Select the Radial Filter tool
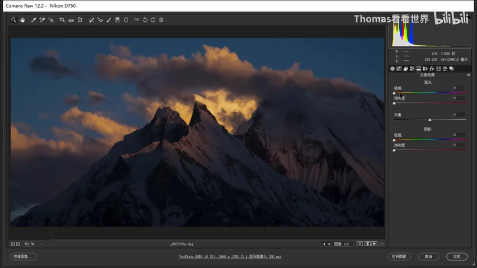This screenshot has height=268, width=477. click(x=126, y=20)
